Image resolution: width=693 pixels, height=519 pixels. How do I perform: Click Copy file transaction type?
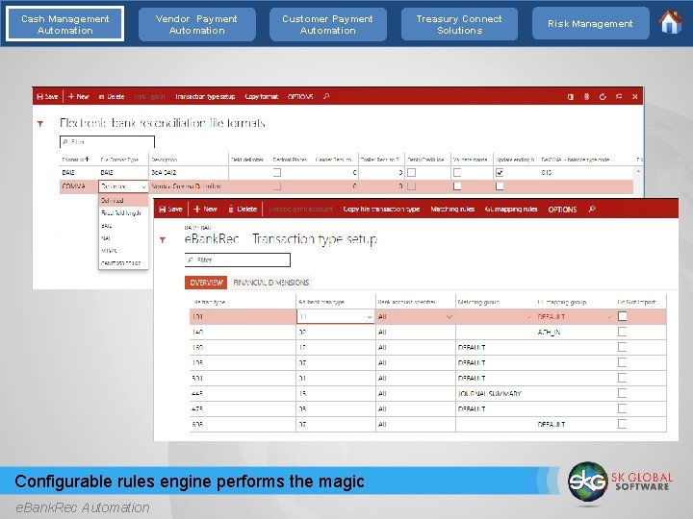click(381, 210)
